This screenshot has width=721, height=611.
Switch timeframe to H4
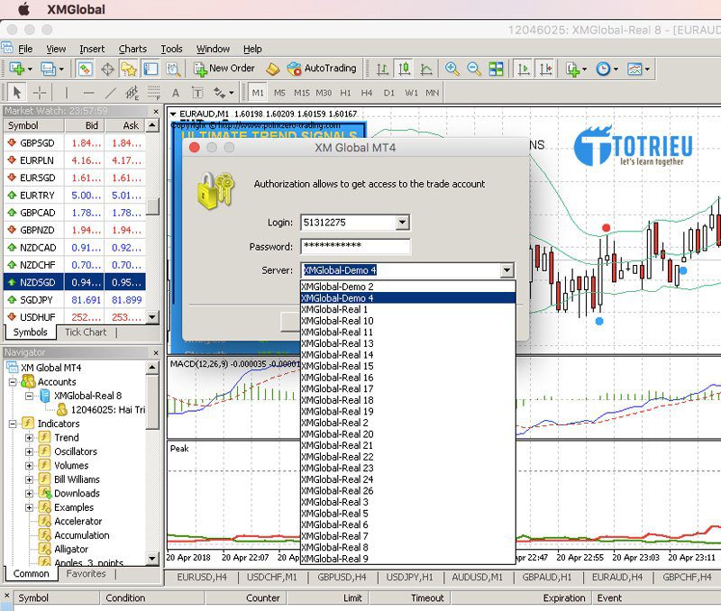tap(367, 93)
